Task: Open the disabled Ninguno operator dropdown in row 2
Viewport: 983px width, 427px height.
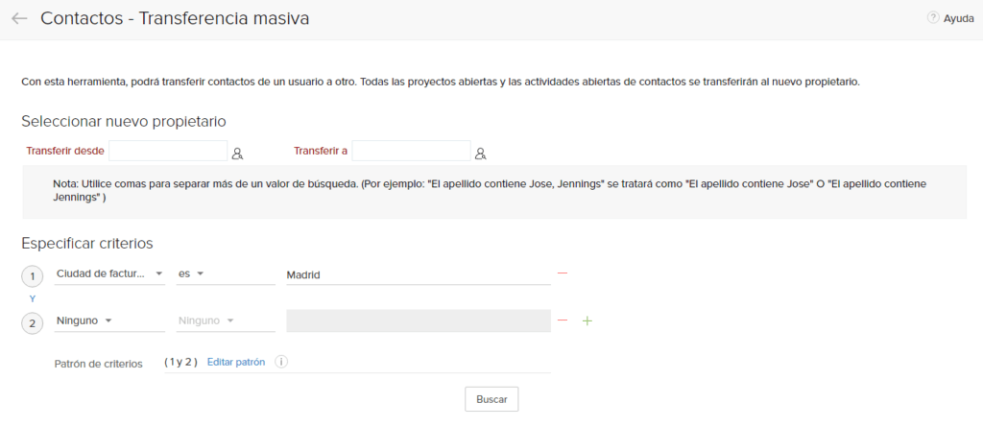Action: tap(226, 320)
